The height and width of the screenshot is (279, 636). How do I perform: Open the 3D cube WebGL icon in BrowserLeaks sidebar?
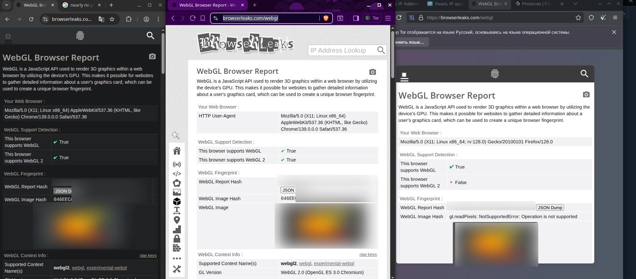tap(177, 202)
